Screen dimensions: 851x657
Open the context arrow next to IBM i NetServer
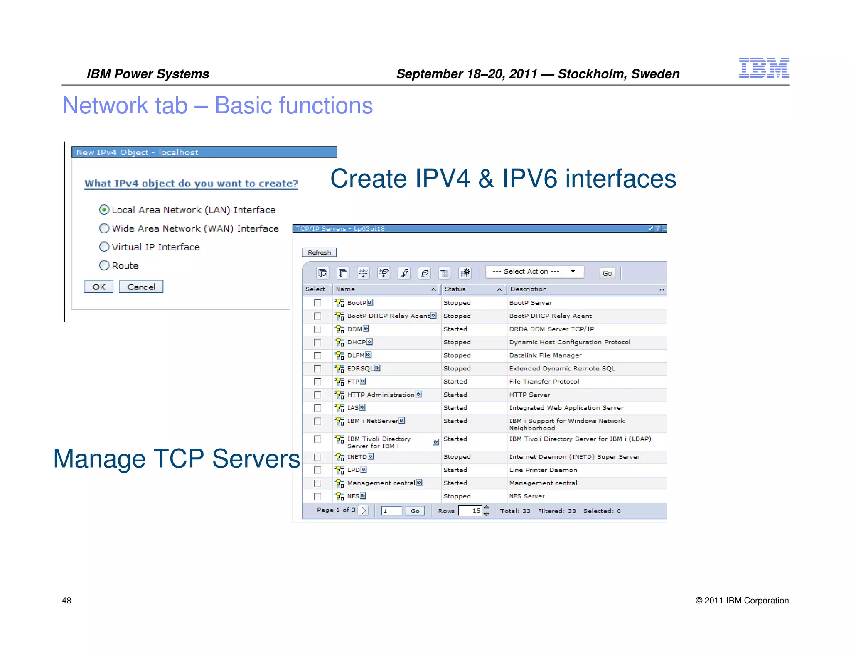tap(402, 421)
